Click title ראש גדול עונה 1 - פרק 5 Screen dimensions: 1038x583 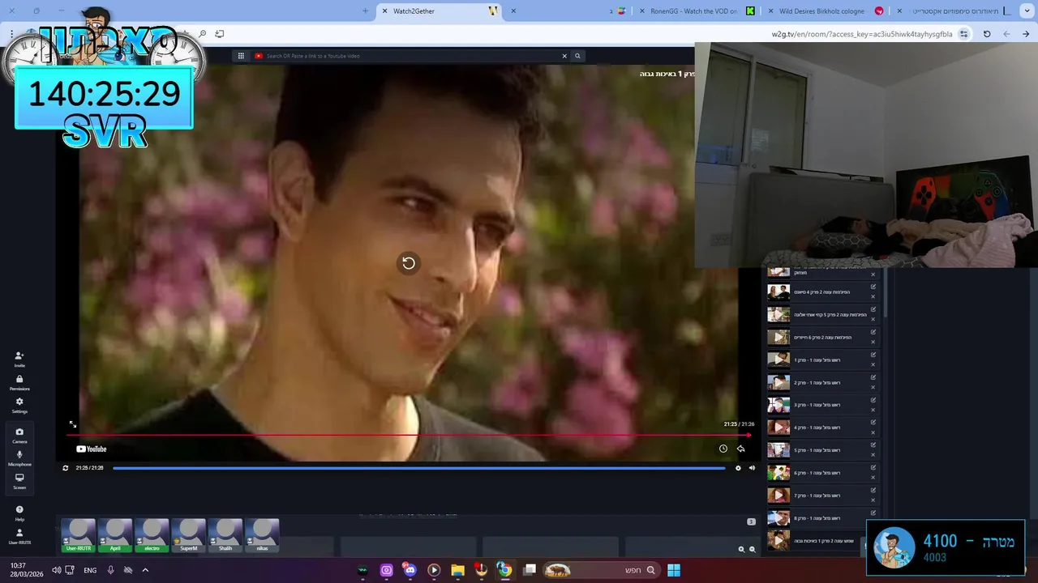point(817,450)
